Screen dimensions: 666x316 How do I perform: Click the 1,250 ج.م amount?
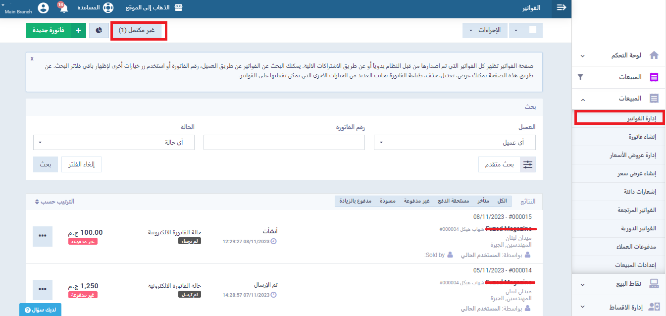pos(83,286)
